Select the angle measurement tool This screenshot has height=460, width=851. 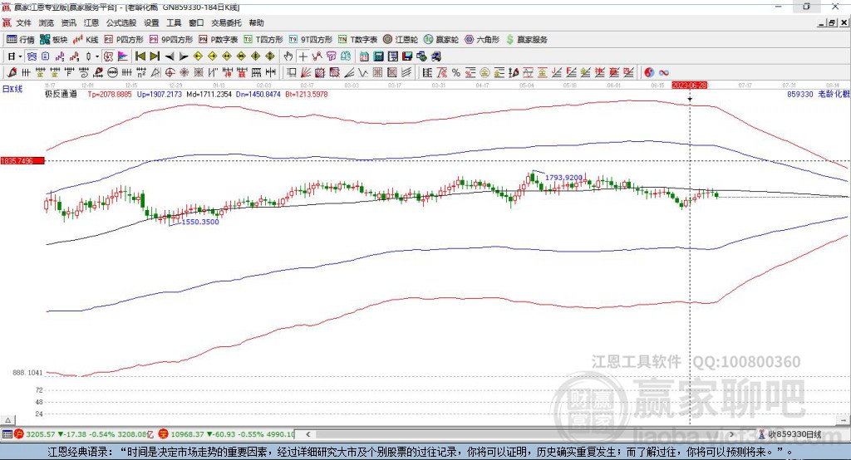click(155, 72)
